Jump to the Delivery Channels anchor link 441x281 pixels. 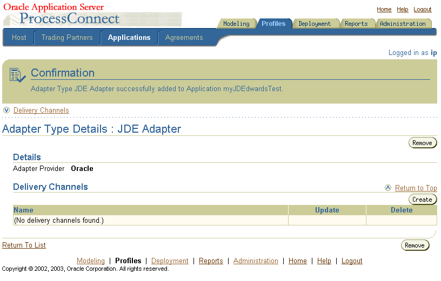click(41, 110)
